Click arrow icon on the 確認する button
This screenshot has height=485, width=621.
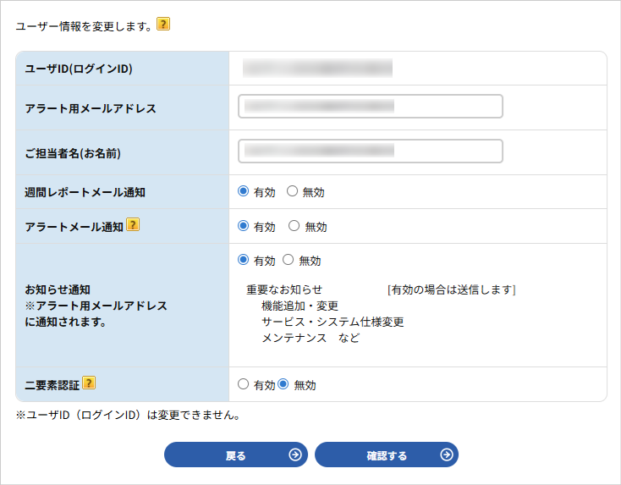pyautogui.click(x=446, y=455)
